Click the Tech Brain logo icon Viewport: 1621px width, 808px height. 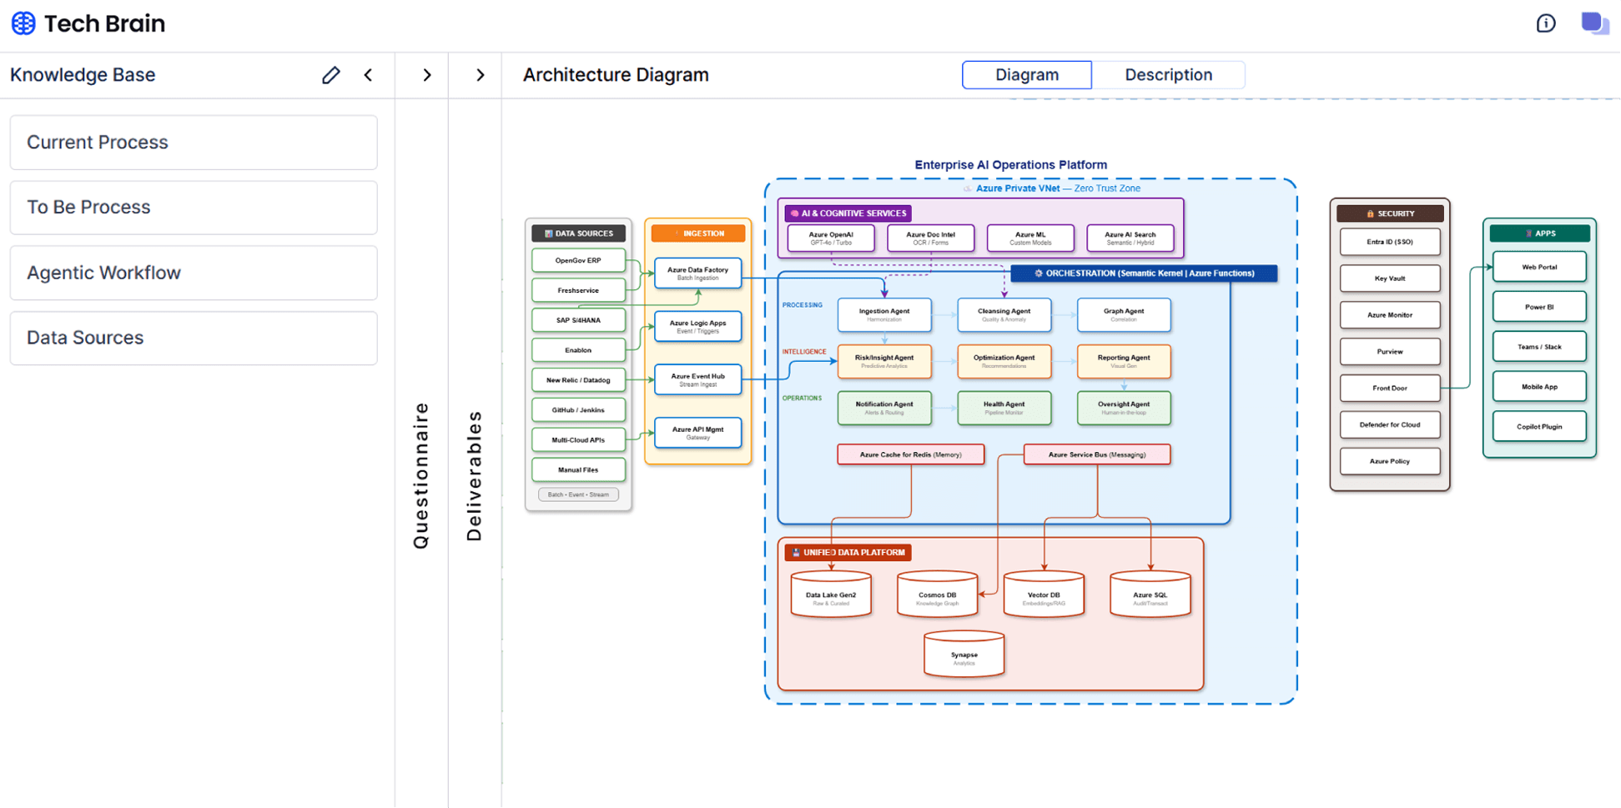pos(23,23)
